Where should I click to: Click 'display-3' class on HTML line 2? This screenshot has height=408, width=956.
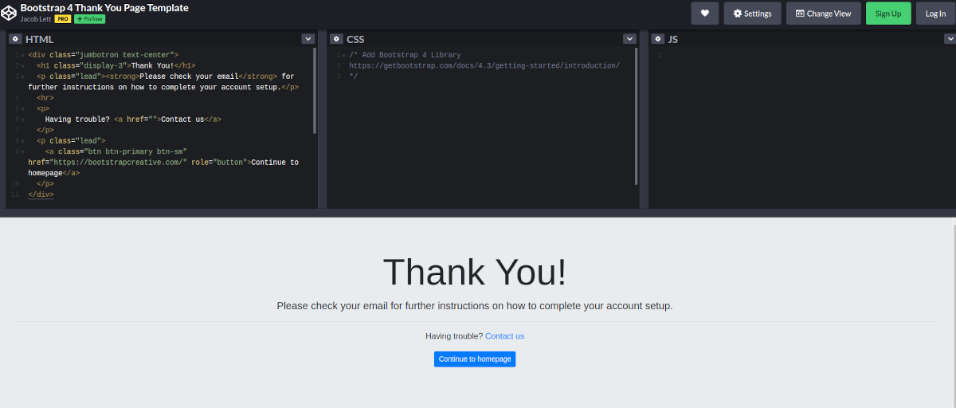coord(104,66)
